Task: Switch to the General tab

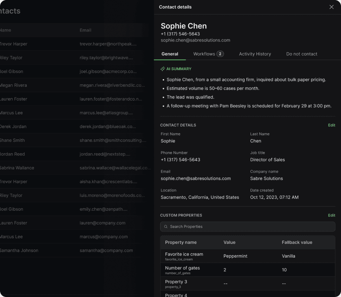Action: (170, 54)
